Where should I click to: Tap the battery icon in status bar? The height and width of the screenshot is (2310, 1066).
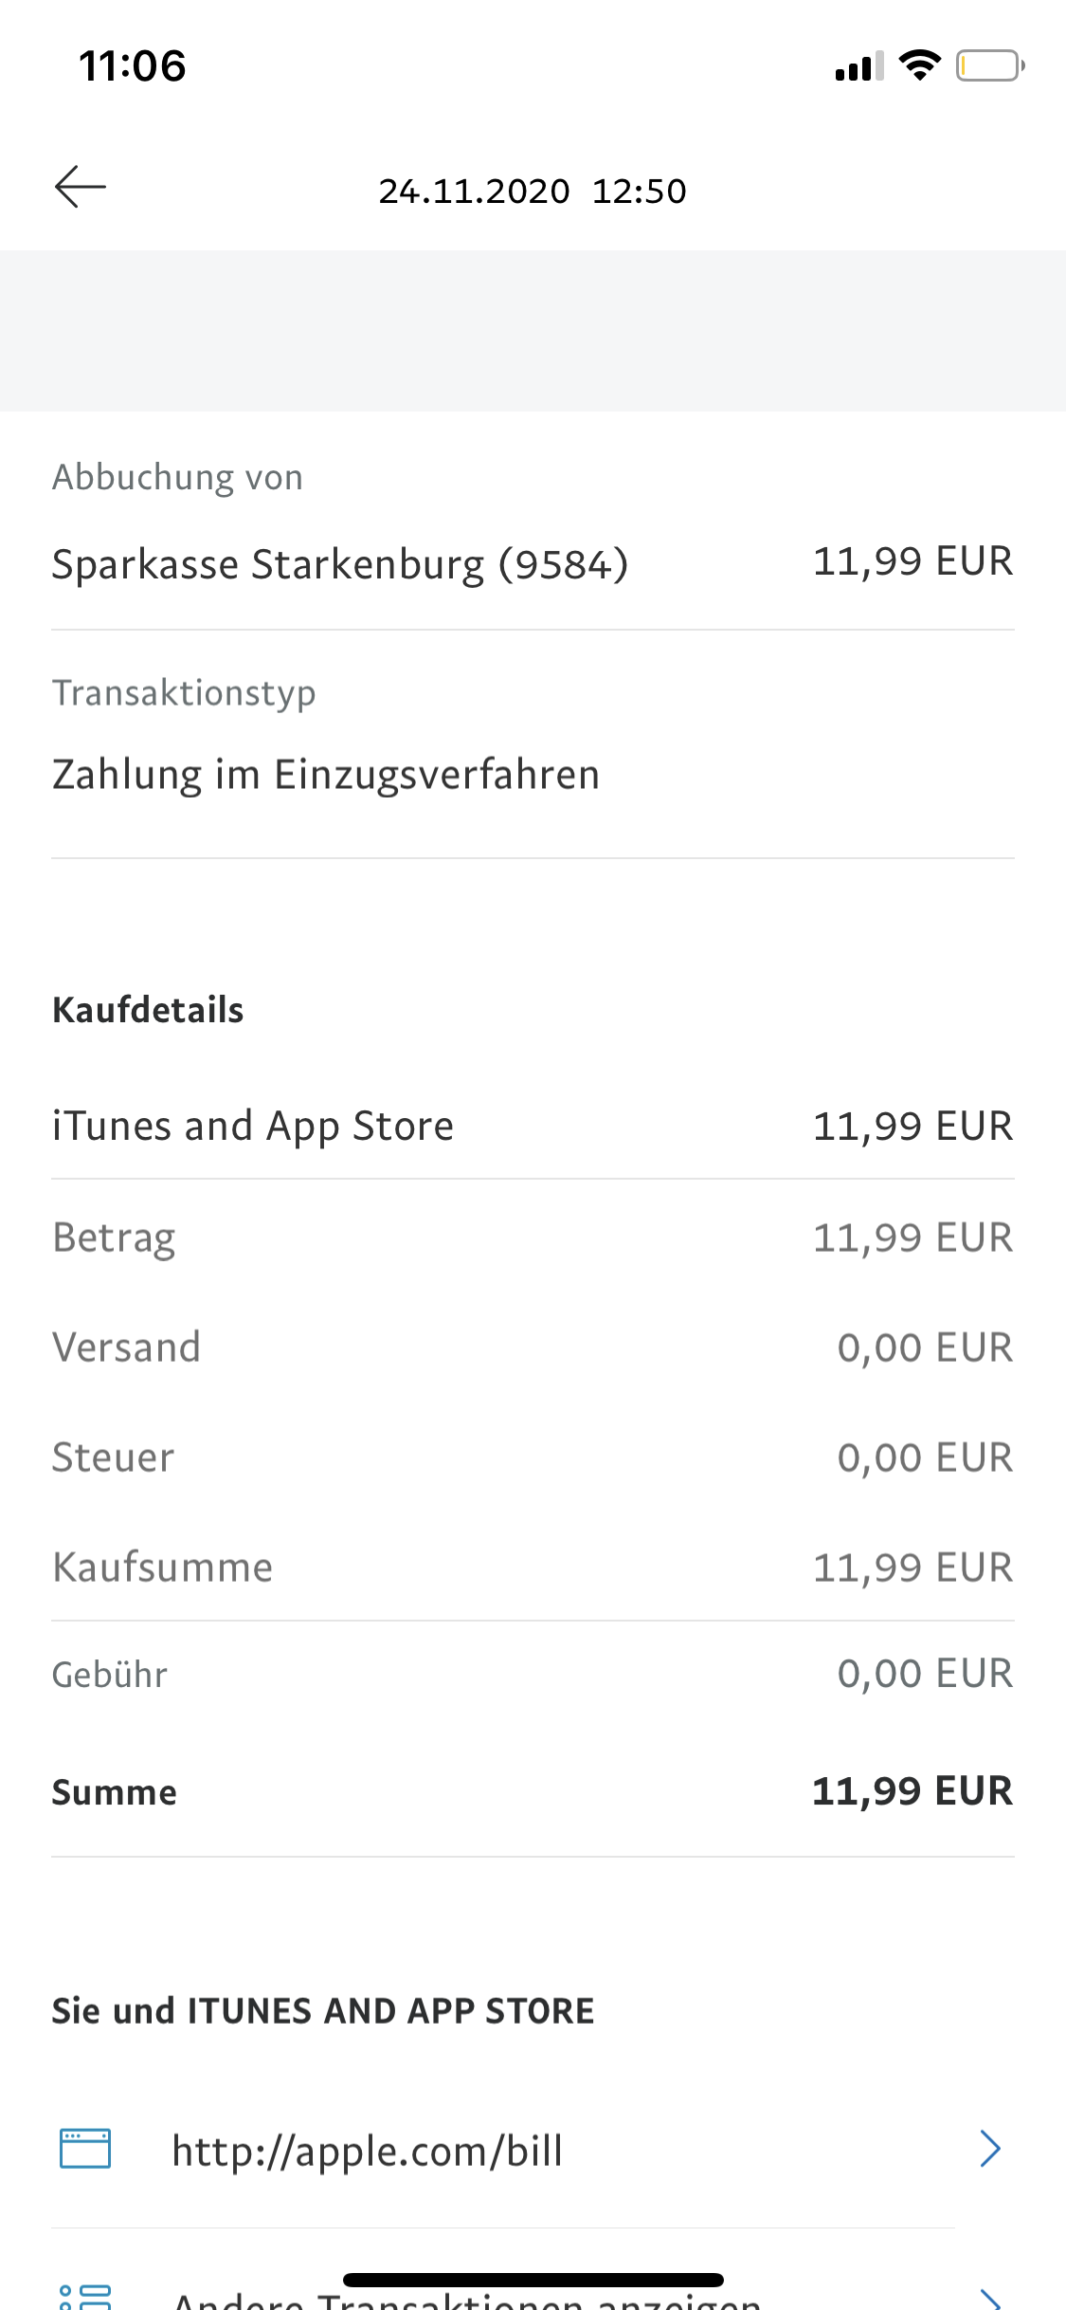click(989, 66)
